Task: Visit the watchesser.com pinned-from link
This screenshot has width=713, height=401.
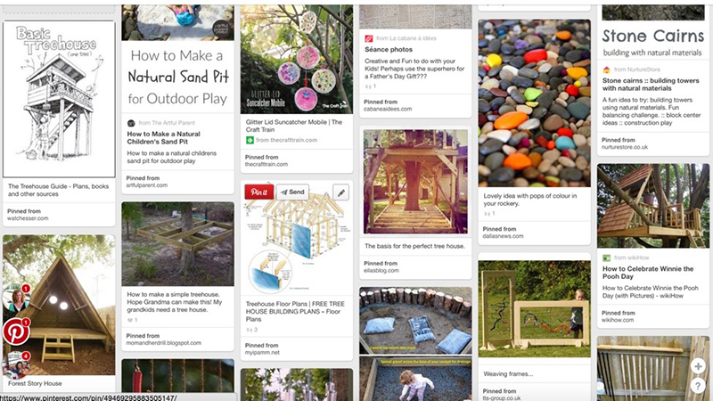Action: pos(28,218)
